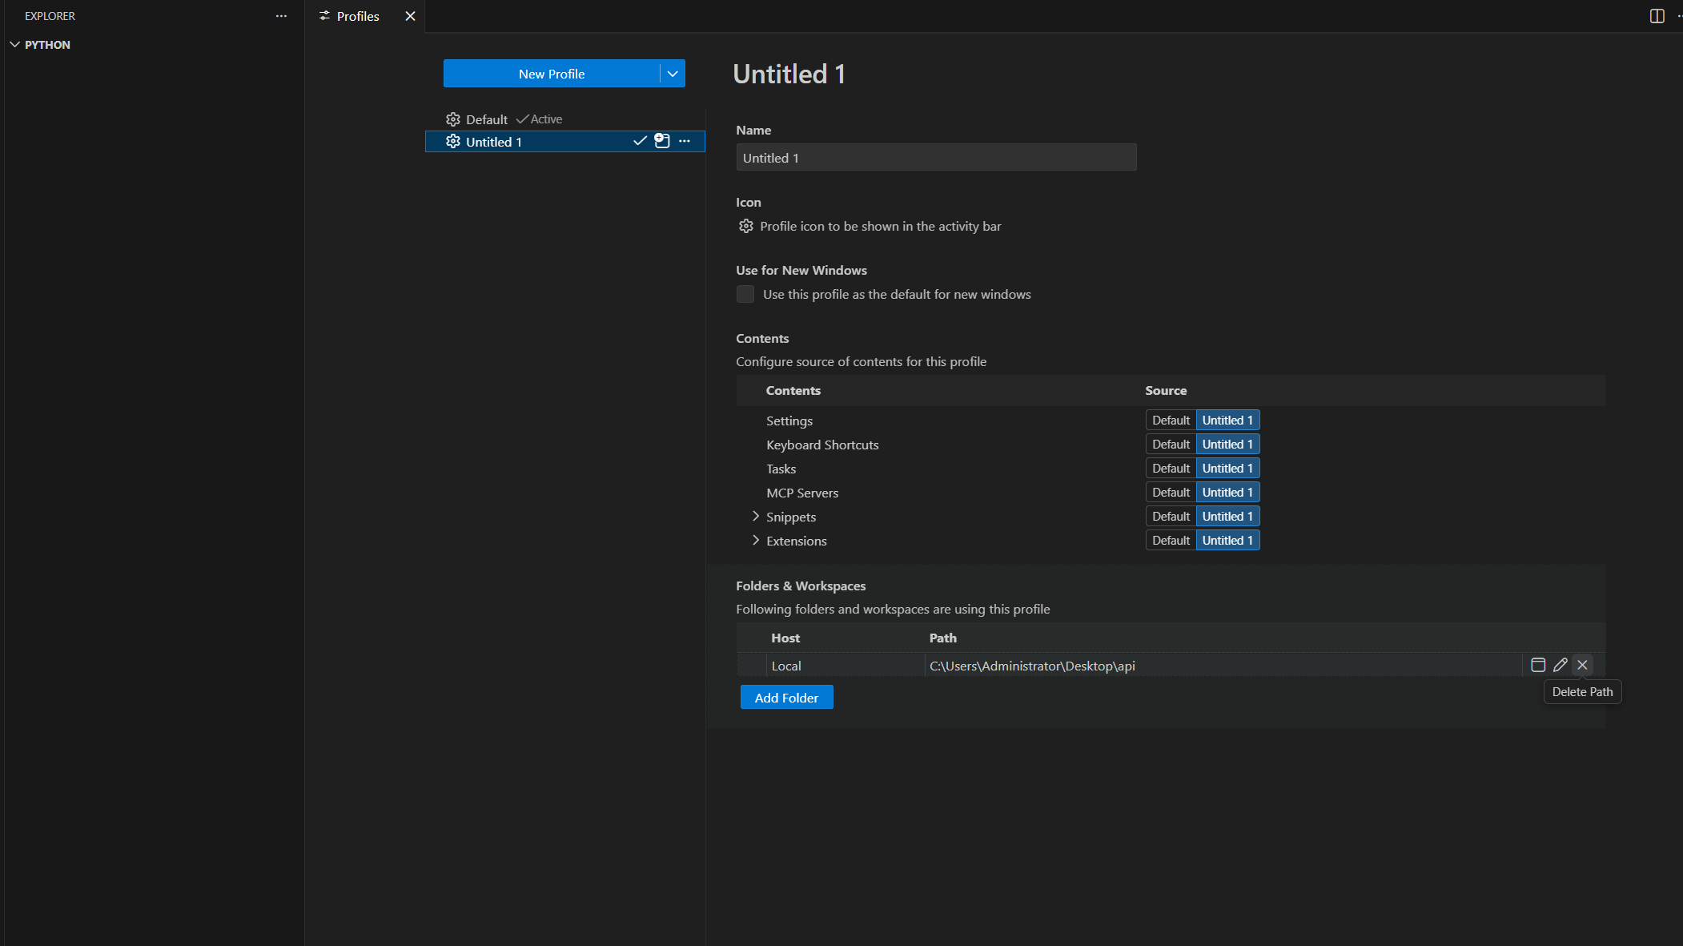1683x946 pixels.
Task: Expand the Snippets row
Action: (x=755, y=517)
